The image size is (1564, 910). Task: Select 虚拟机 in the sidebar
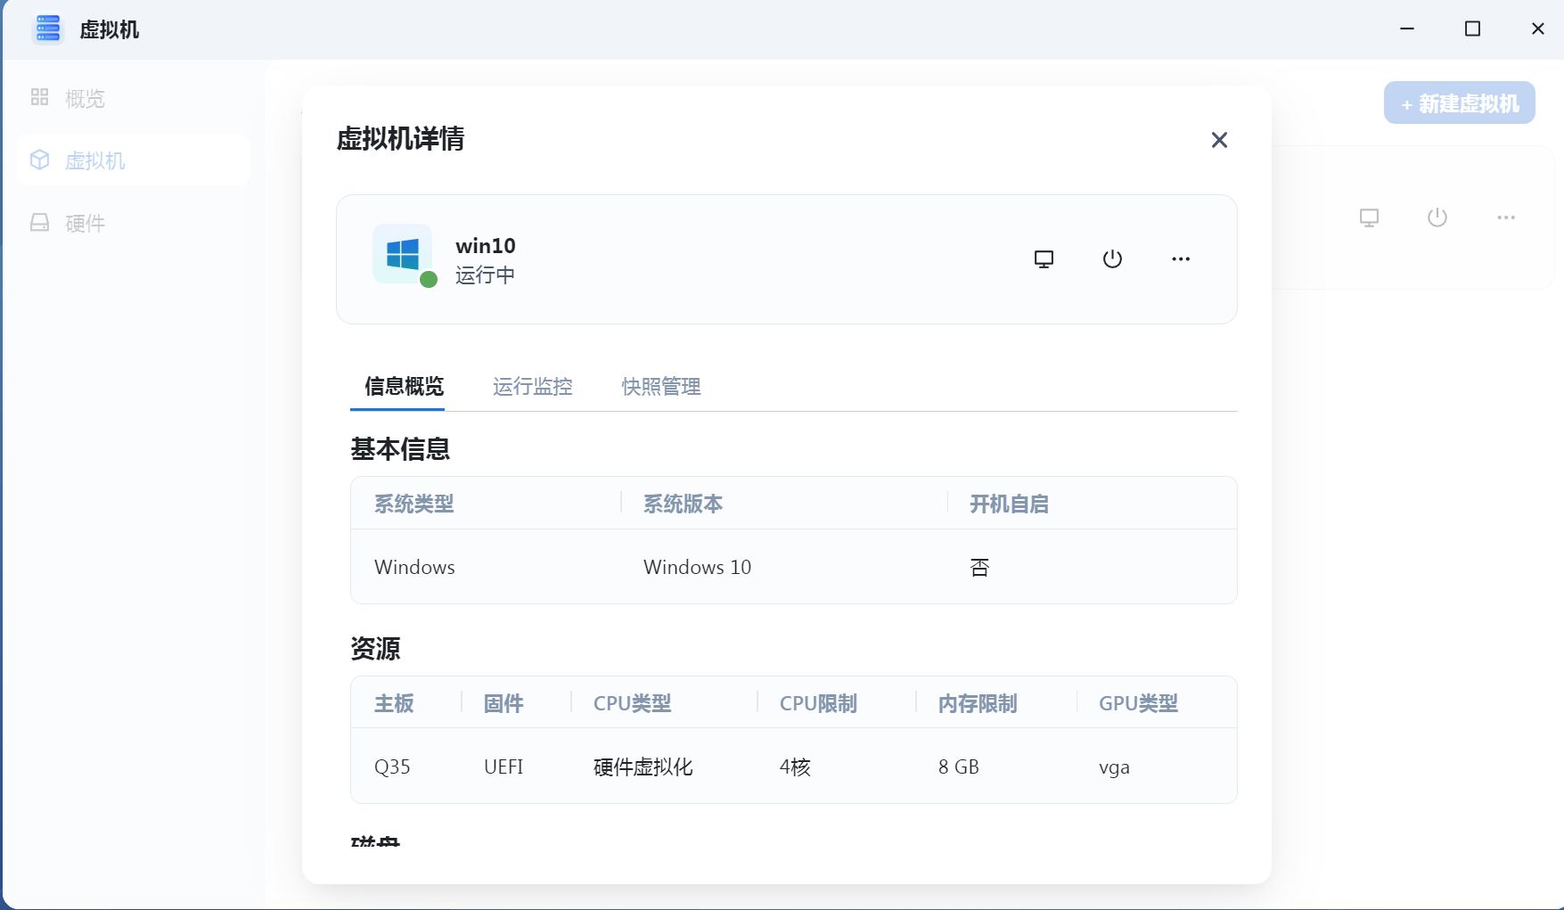tap(133, 160)
